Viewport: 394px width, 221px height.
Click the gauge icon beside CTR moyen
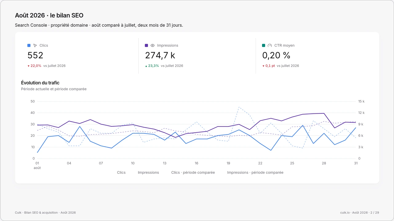[x=270, y=45]
